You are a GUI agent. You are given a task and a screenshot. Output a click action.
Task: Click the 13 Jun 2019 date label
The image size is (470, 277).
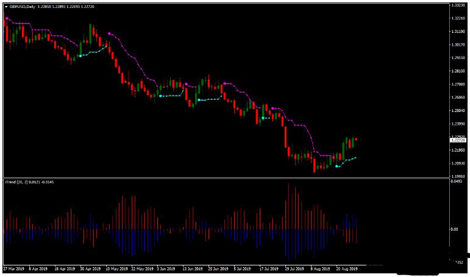(193, 269)
